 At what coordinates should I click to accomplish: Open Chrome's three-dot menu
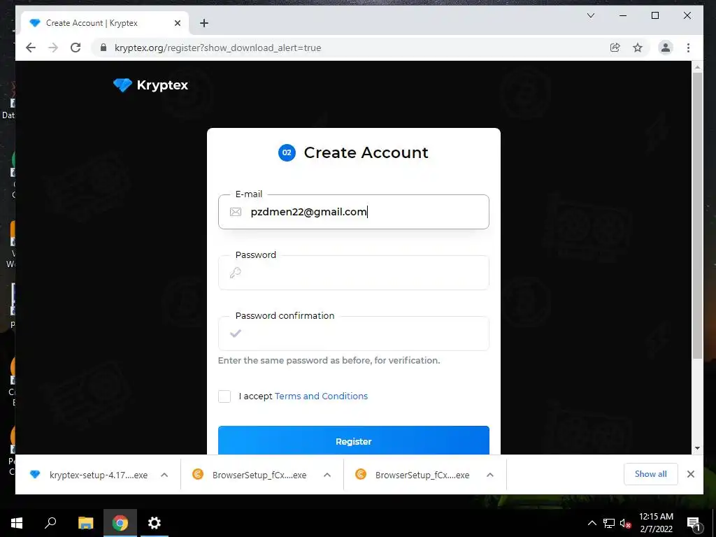click(688, 48)
